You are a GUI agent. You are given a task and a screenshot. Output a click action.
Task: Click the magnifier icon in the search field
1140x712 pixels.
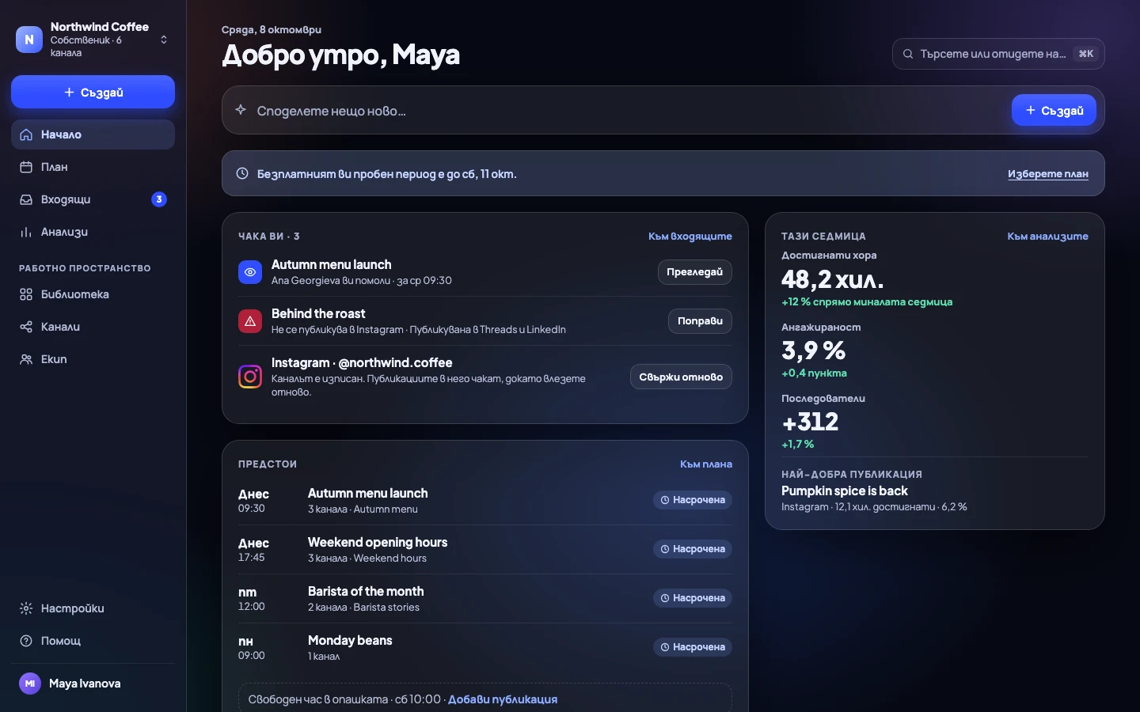[908, 54]
